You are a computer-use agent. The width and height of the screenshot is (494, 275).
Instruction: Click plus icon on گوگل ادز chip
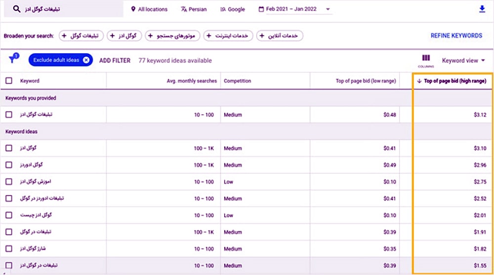(112, 35)
